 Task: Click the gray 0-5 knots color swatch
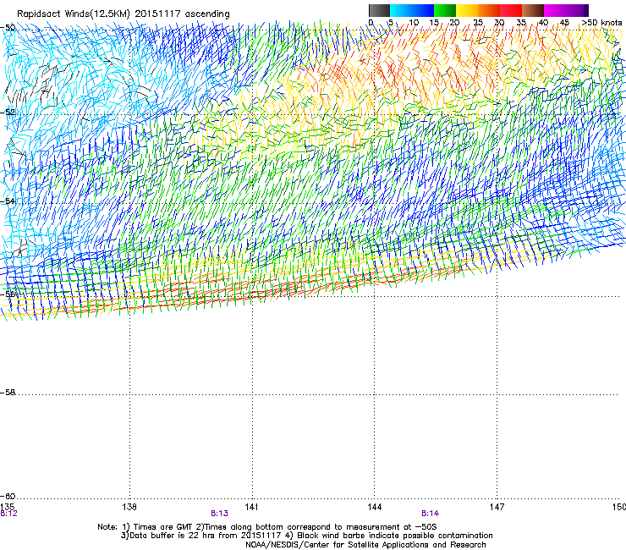click(379, 10)
